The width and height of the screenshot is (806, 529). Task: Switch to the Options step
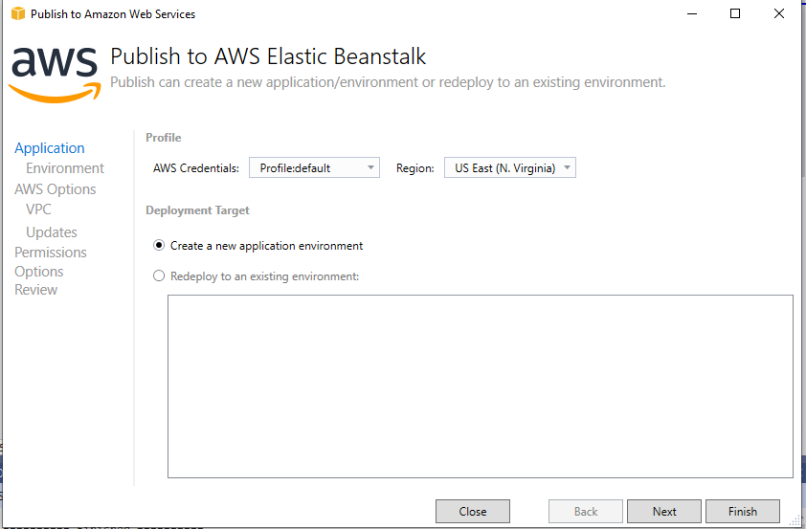coord(39,272)
